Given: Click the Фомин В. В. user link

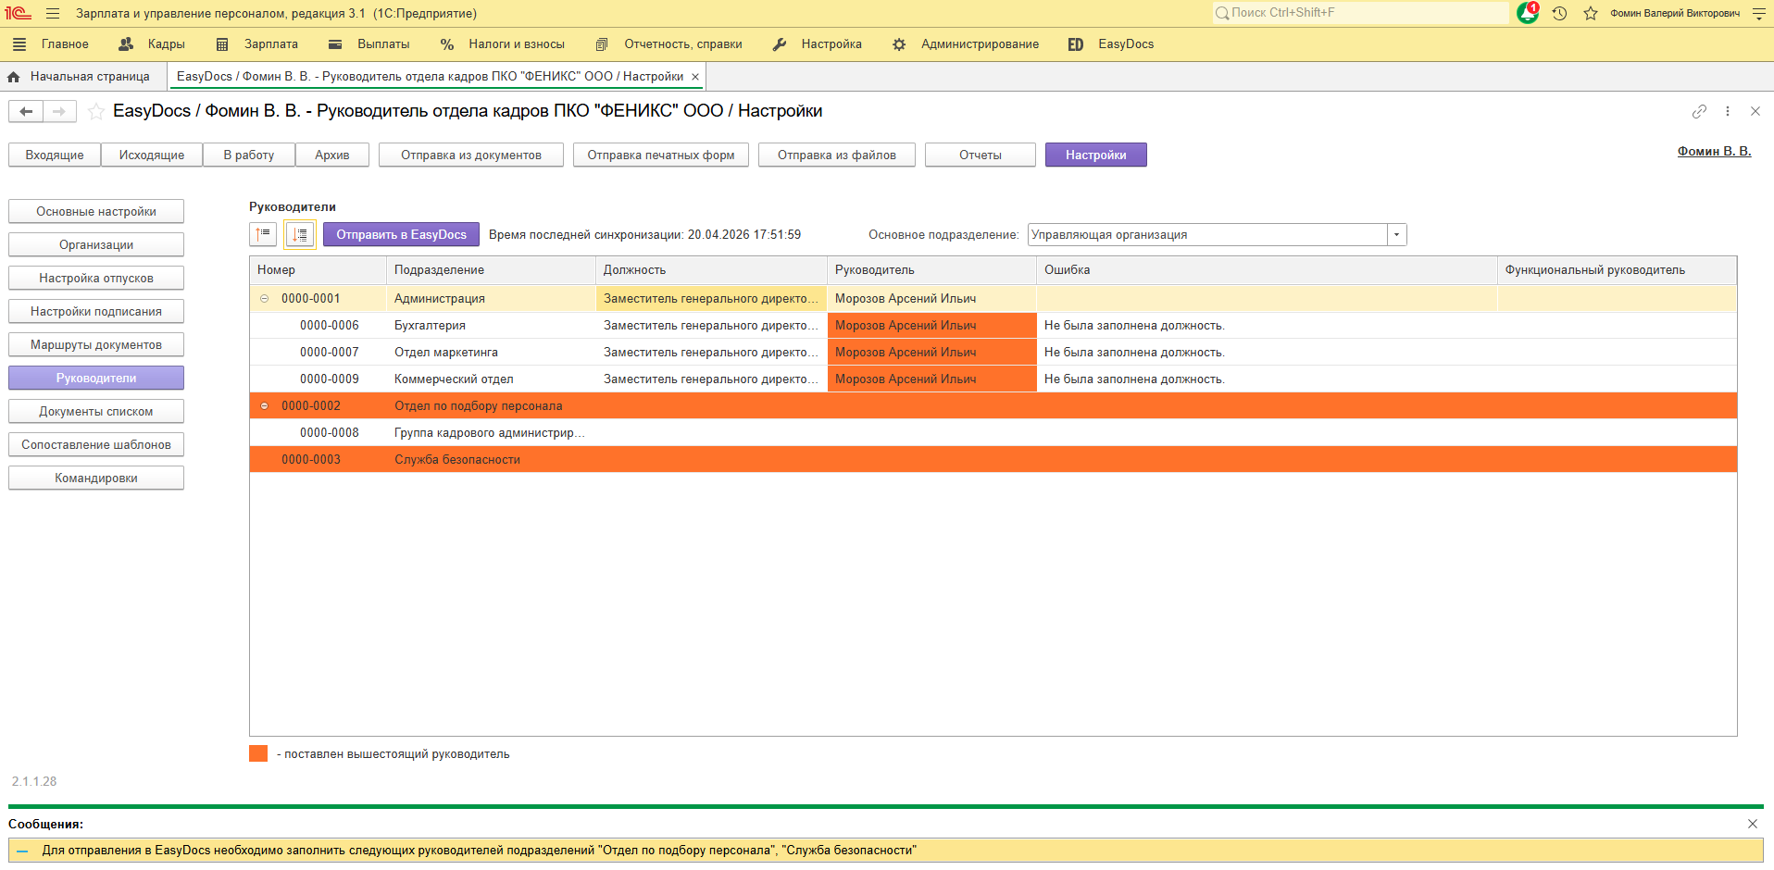Looking at the screenshot, I should (x=1714, y=152).
